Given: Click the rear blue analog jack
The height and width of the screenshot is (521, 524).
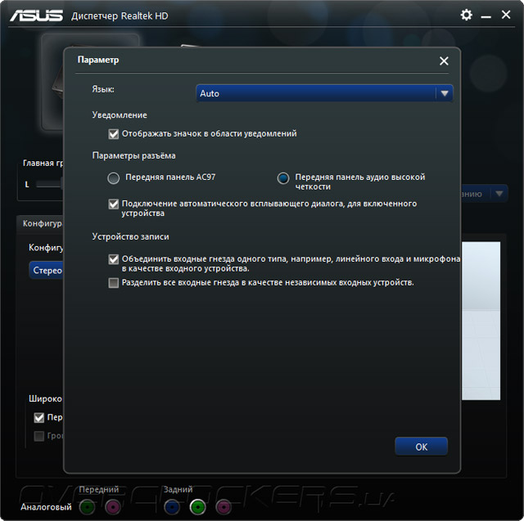Looking at the screenshot, I should click(x=172, y=507).
